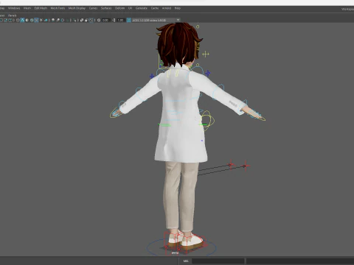Toggle the view transform button
Screen dimensions: 354x265
(x=129, y=20)
